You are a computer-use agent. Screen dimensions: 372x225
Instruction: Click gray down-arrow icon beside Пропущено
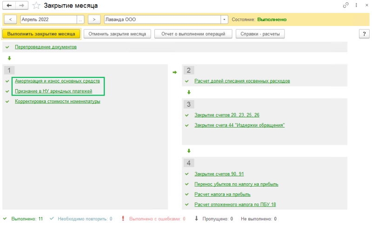[x=196, y=219]
